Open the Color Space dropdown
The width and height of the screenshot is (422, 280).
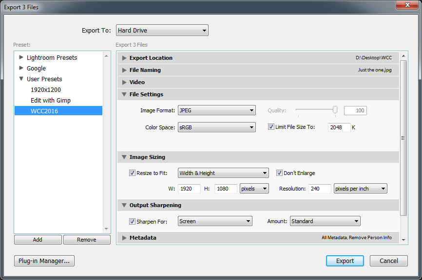(216, 127)
